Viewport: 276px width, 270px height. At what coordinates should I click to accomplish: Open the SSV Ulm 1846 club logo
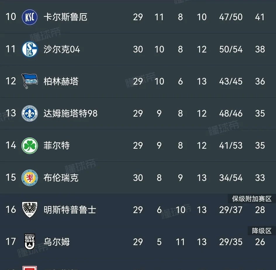[29, 242]
